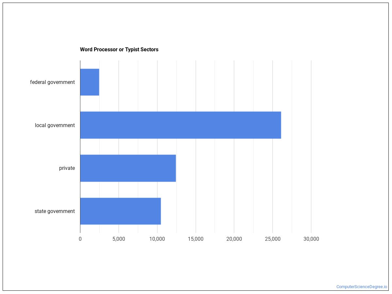Click the federal government bar
This screenshot has height=294, width=392.
pos(90,82)
